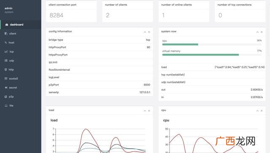Close the config information panel
270x153 pixels.
(x=149, y=32)
